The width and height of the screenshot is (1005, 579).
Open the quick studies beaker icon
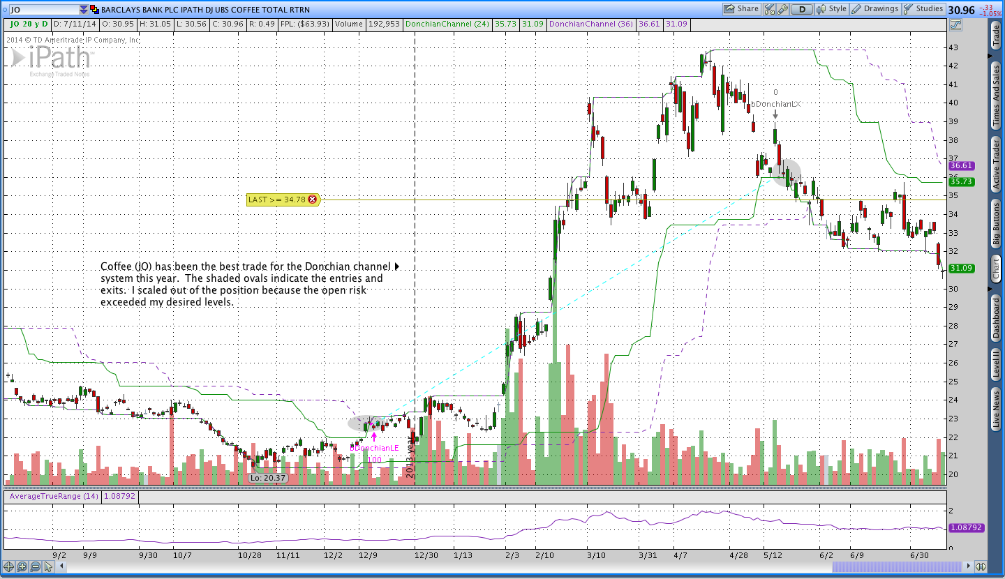coord(769,9)
